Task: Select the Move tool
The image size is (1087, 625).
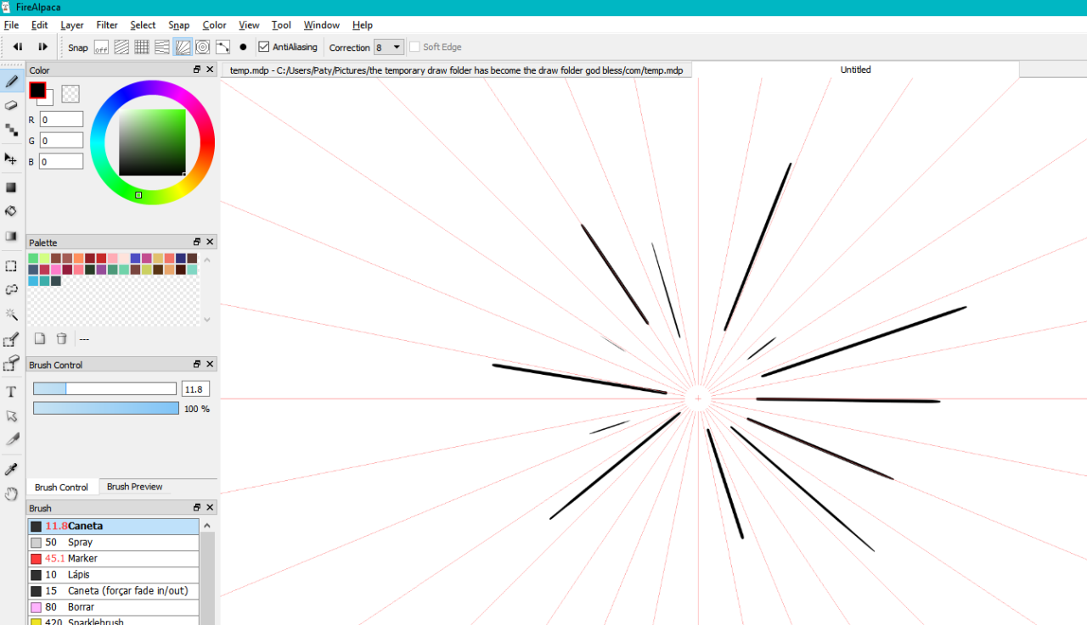Action: coord(12,159)
